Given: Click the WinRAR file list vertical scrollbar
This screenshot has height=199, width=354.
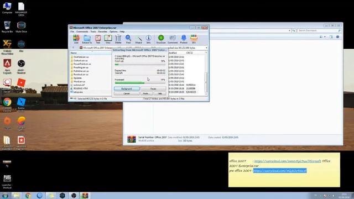Looking at the screenshot, I should [206, 74].
